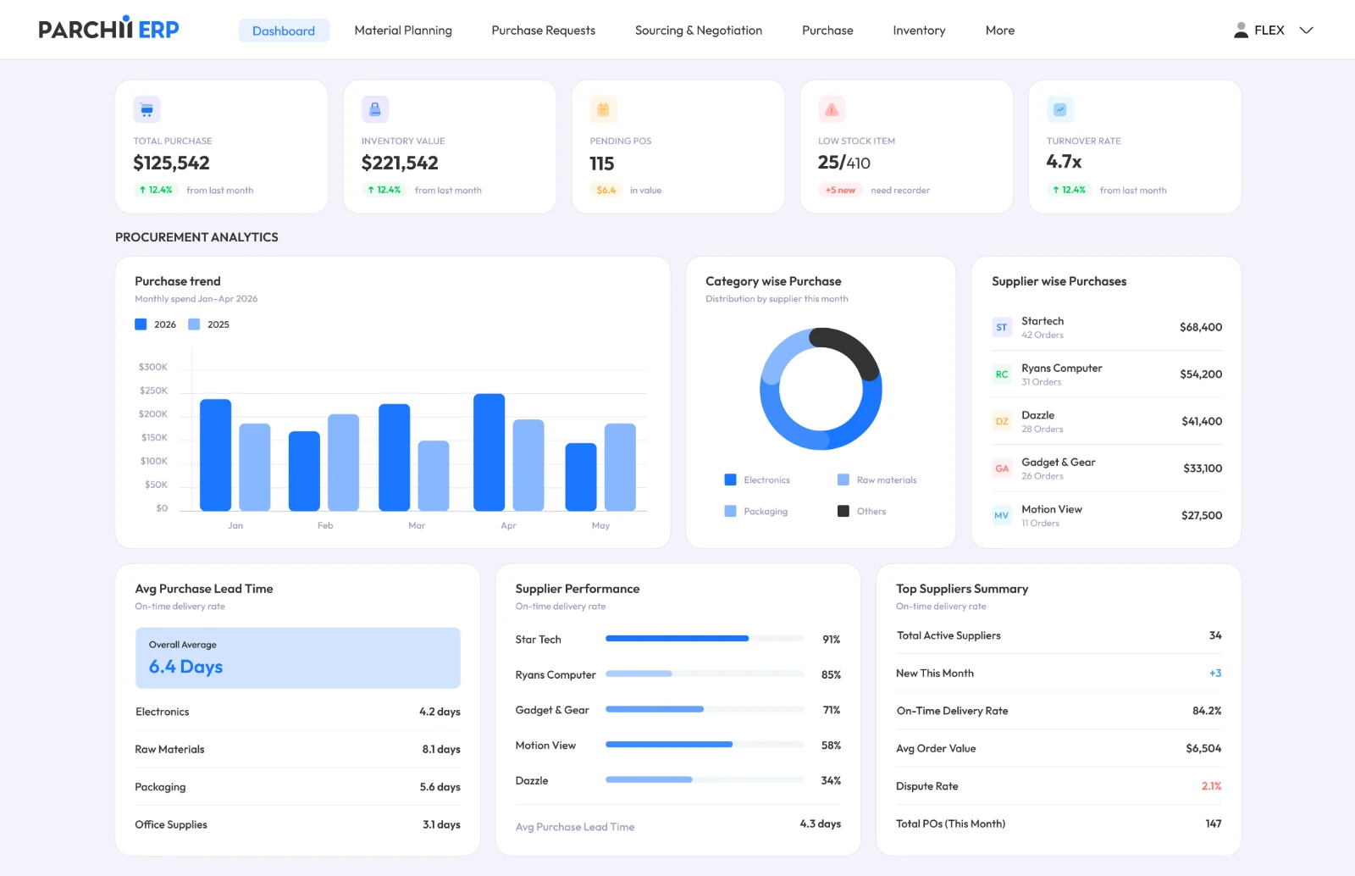This screenshot has height=876, width=1355.
Task: Click the 2026 legend color swatch
Action: click(x=141, y=324)
